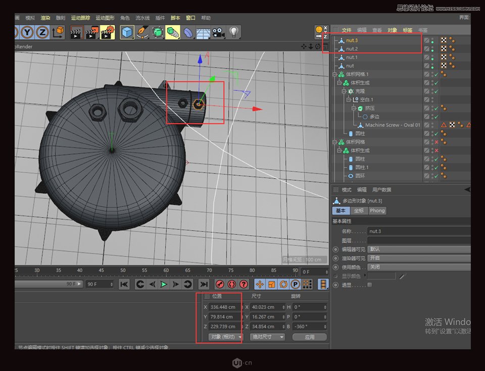Click the Render View clapperboard icon

click(76, 32)
